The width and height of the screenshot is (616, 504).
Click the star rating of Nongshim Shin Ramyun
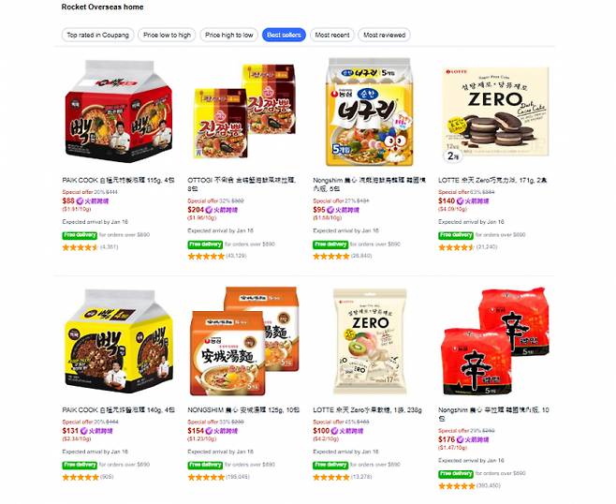pyautogui.click(x=457, y=486)
